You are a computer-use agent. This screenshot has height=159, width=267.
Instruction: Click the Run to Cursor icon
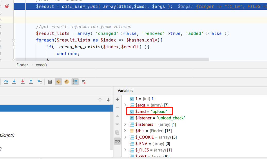click(39, 82)
